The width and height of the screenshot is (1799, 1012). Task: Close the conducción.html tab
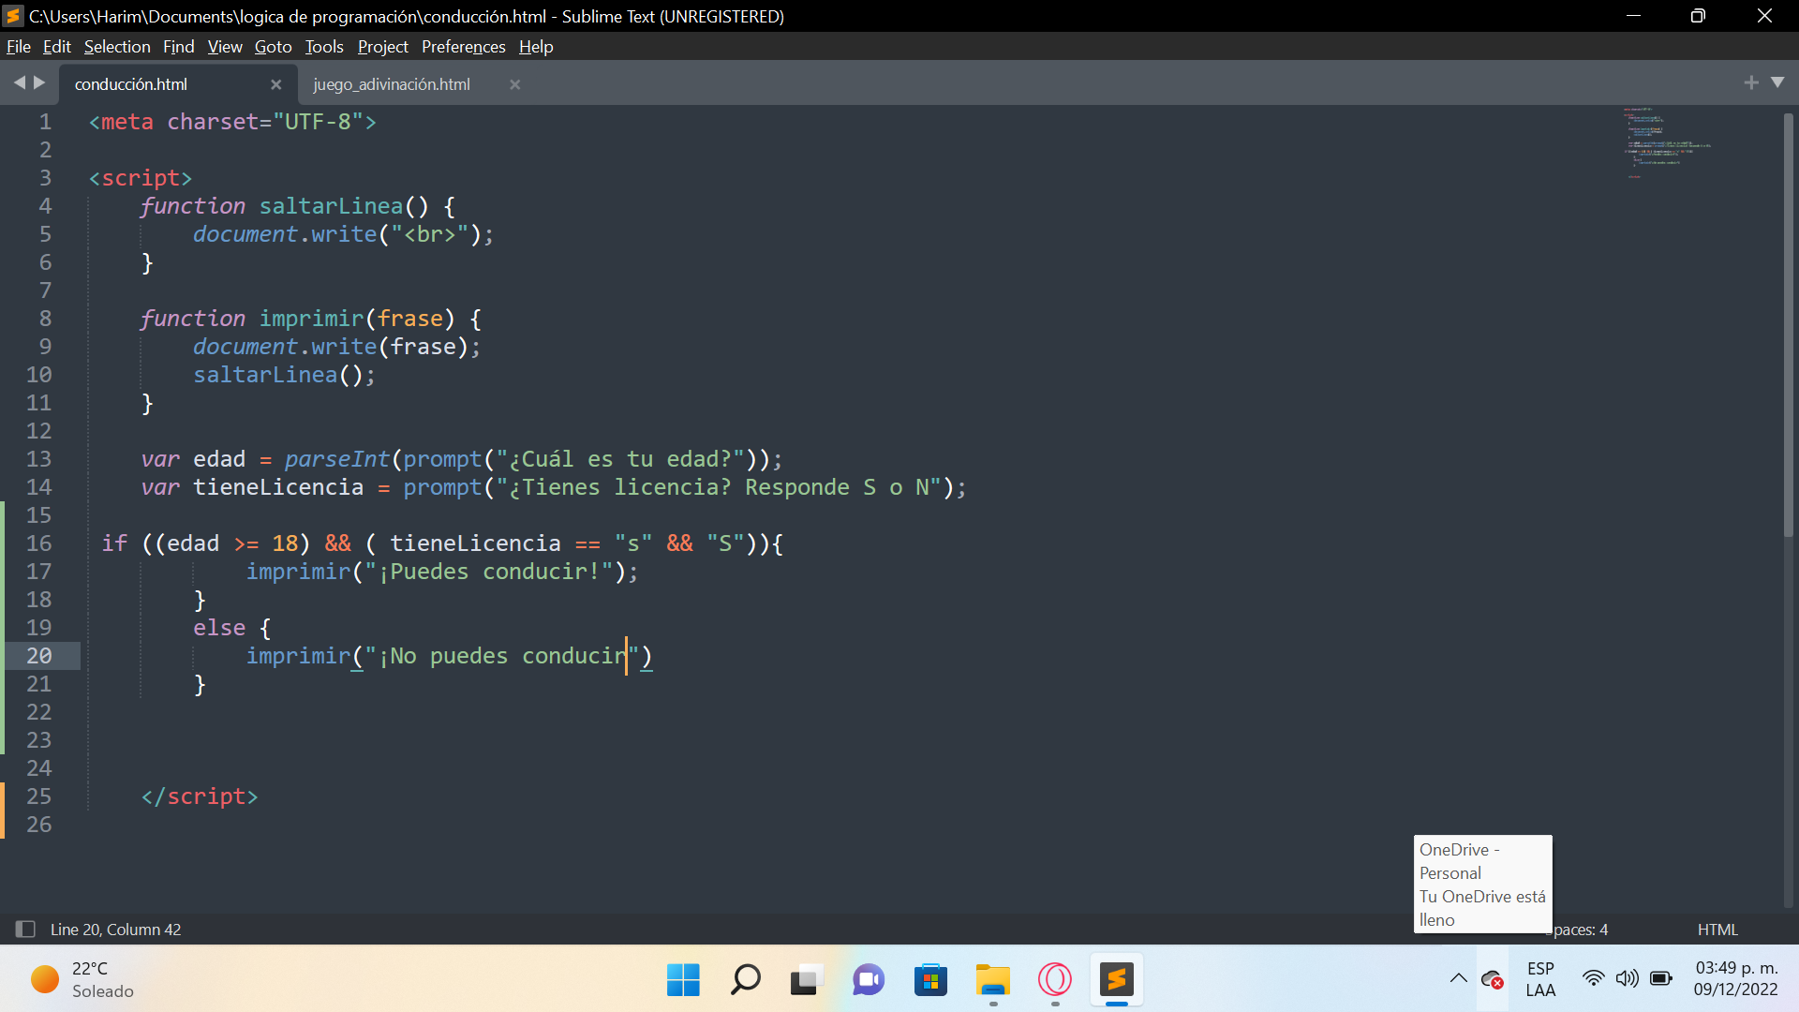[275, 84]
